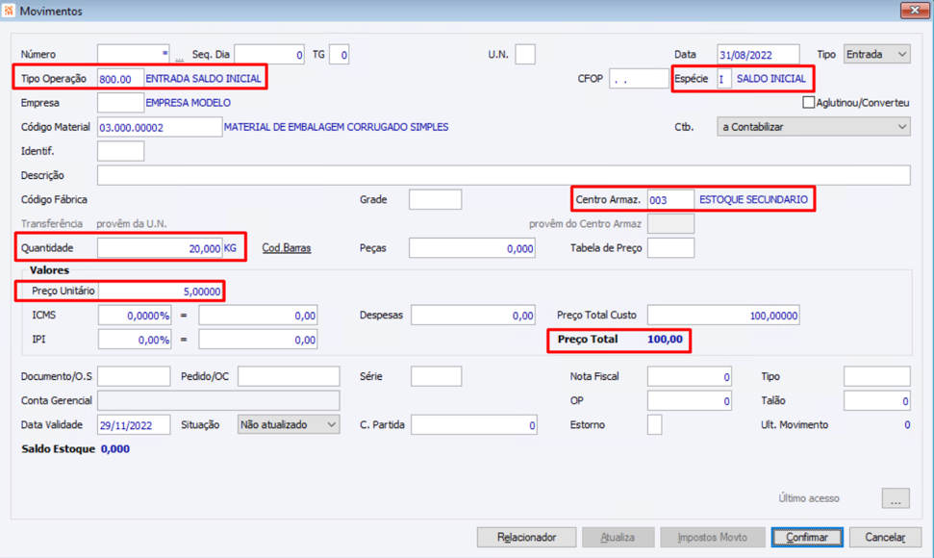Click the Empresa code field
Screen dimensions: 934x558
[x=121, y=102]
